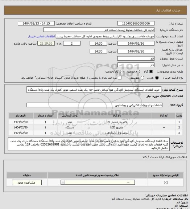
Task: Select the استپ وج رادیوگرافی row name
Action: (x=117, y=133)
